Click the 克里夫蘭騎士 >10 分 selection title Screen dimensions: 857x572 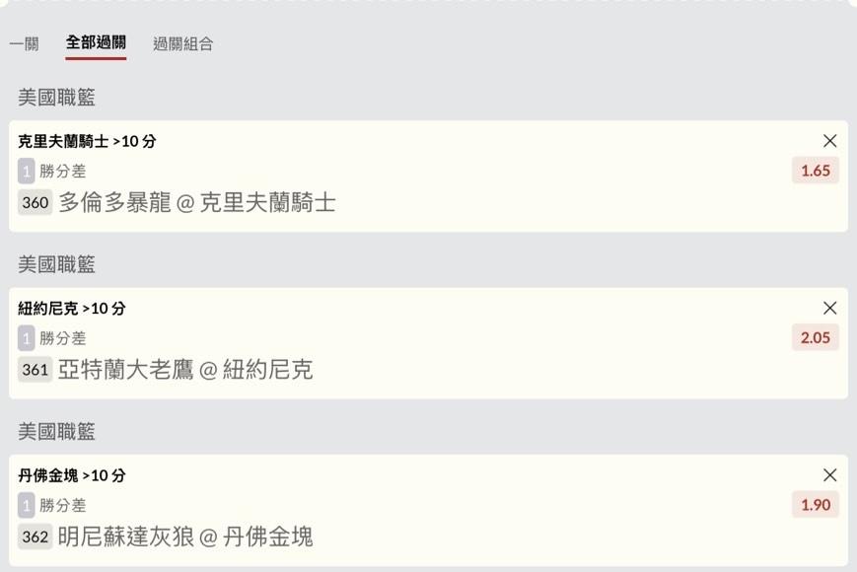tap(87, 141)
